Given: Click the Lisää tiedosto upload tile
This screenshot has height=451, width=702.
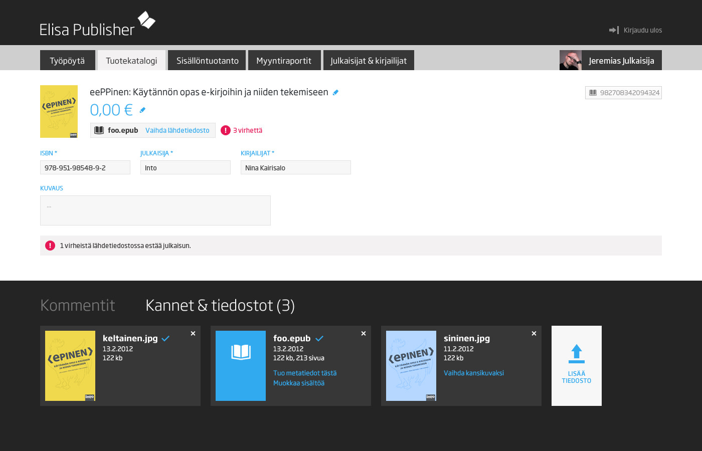Looking at the screenshot, I should coord(577,366).
